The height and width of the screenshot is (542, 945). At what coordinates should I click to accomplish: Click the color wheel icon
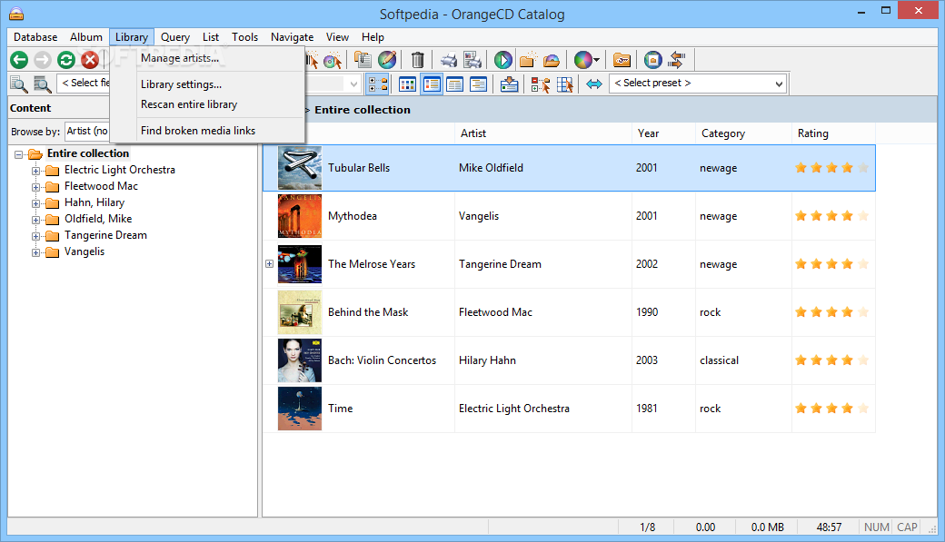pos(582,60)
